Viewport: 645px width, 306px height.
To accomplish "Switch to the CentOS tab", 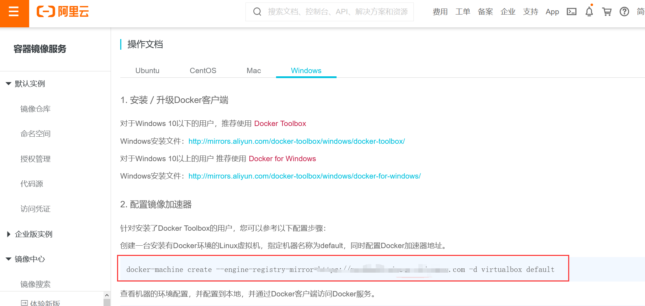I will click(x=203, y=71).
